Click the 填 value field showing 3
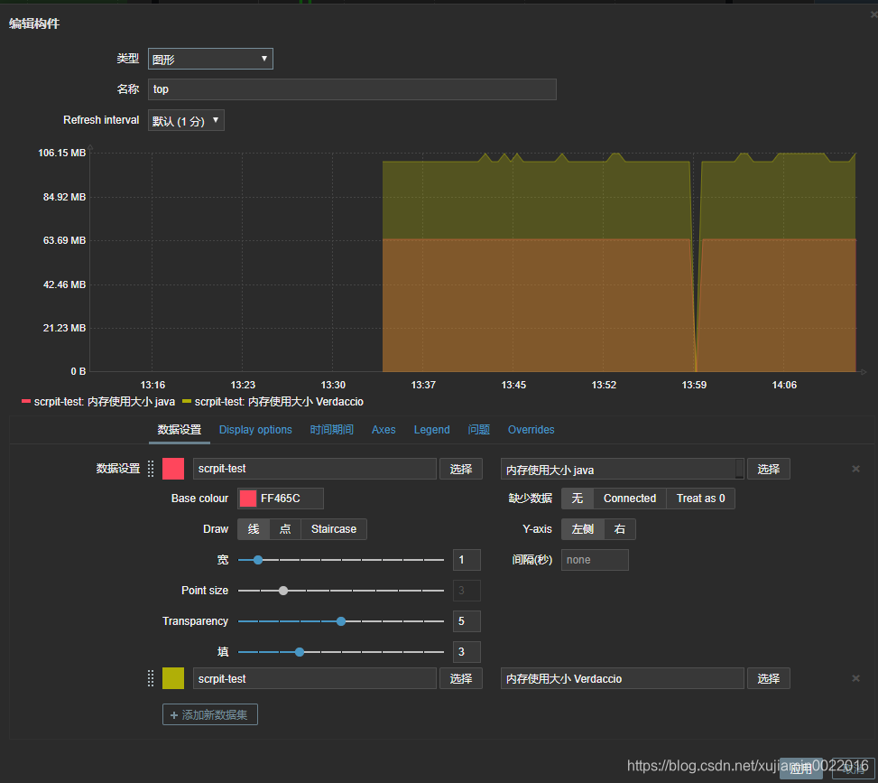The width and height of the screenshot is (878, 783). pos(467,652)
